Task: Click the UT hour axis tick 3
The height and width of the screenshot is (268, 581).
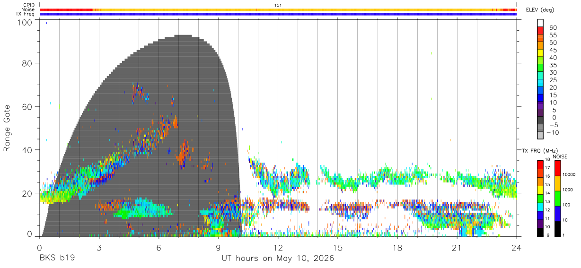Action: coord(99,248)
